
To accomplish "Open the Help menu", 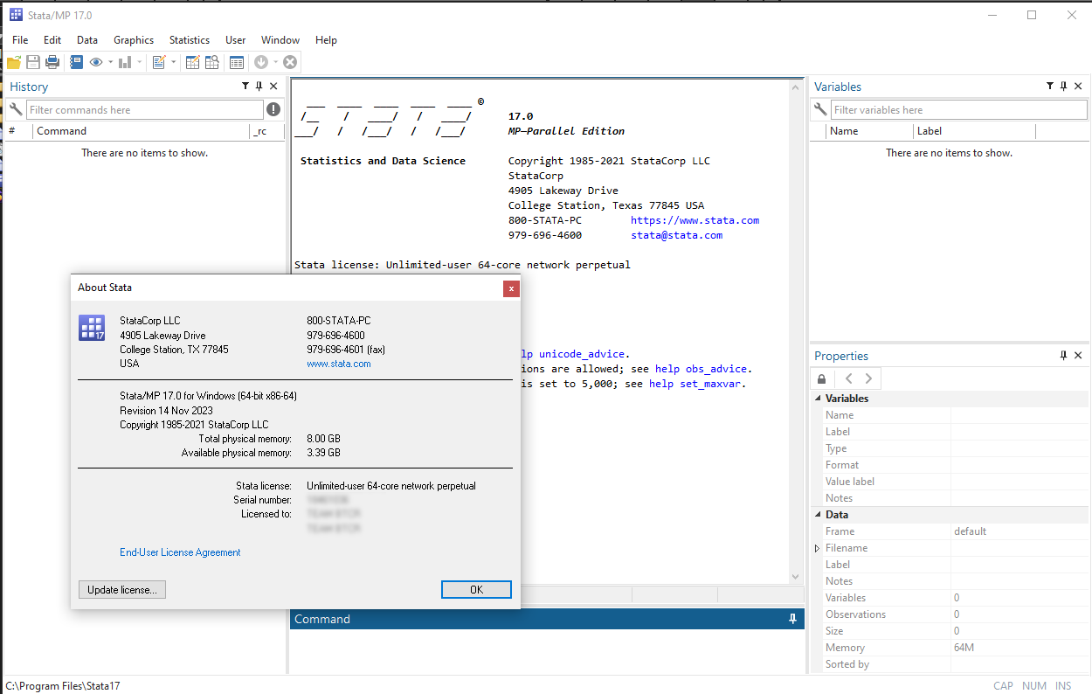I will [326, 40].
